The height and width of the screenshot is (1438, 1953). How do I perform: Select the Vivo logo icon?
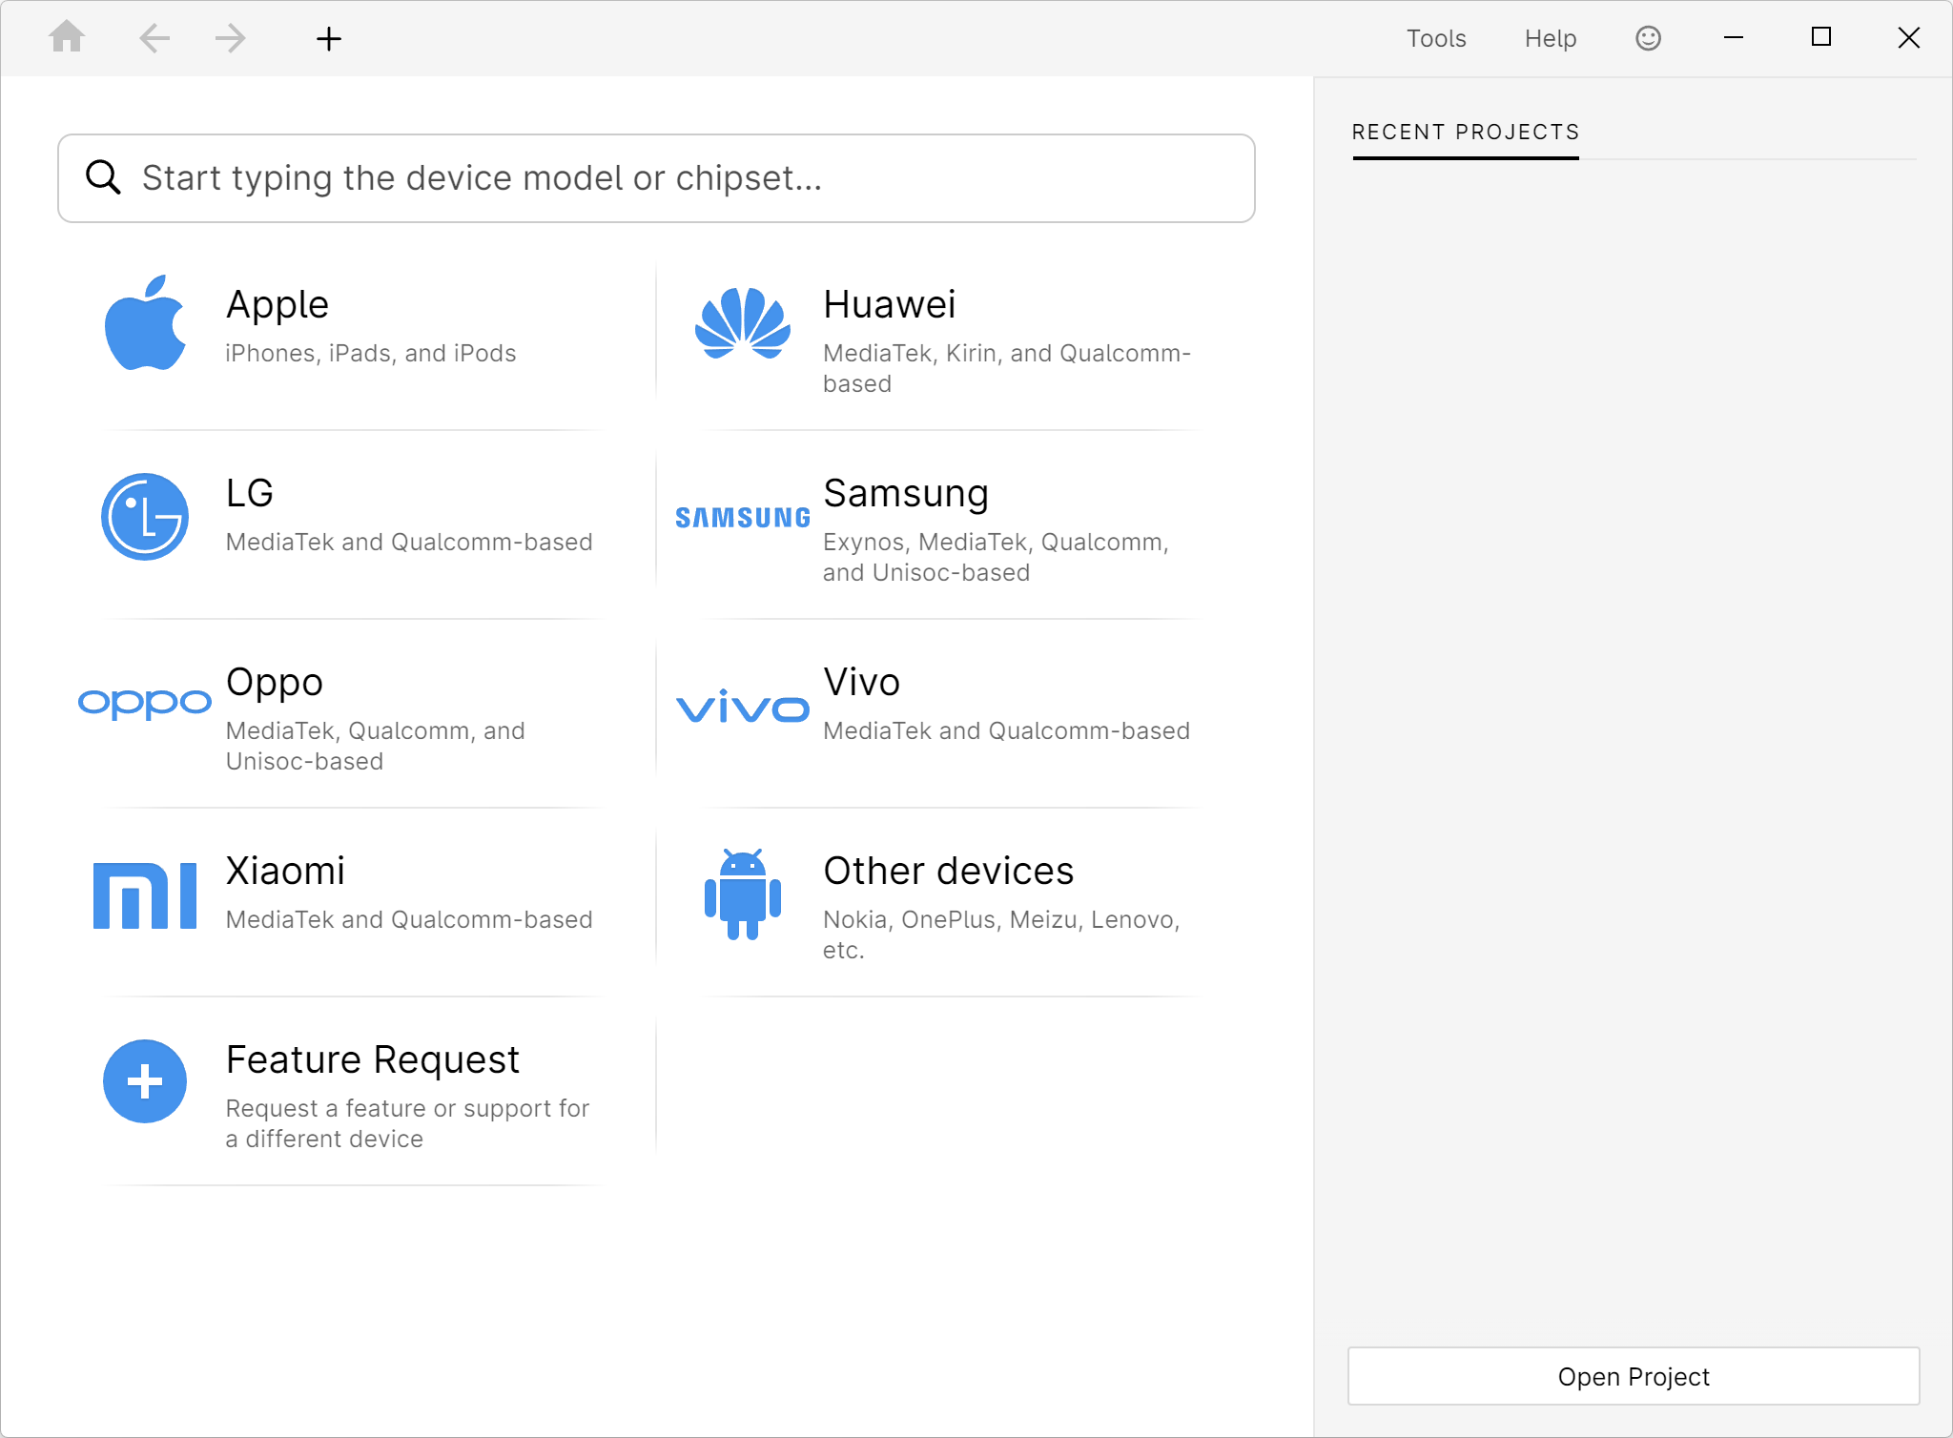click(x=743, y=706)
